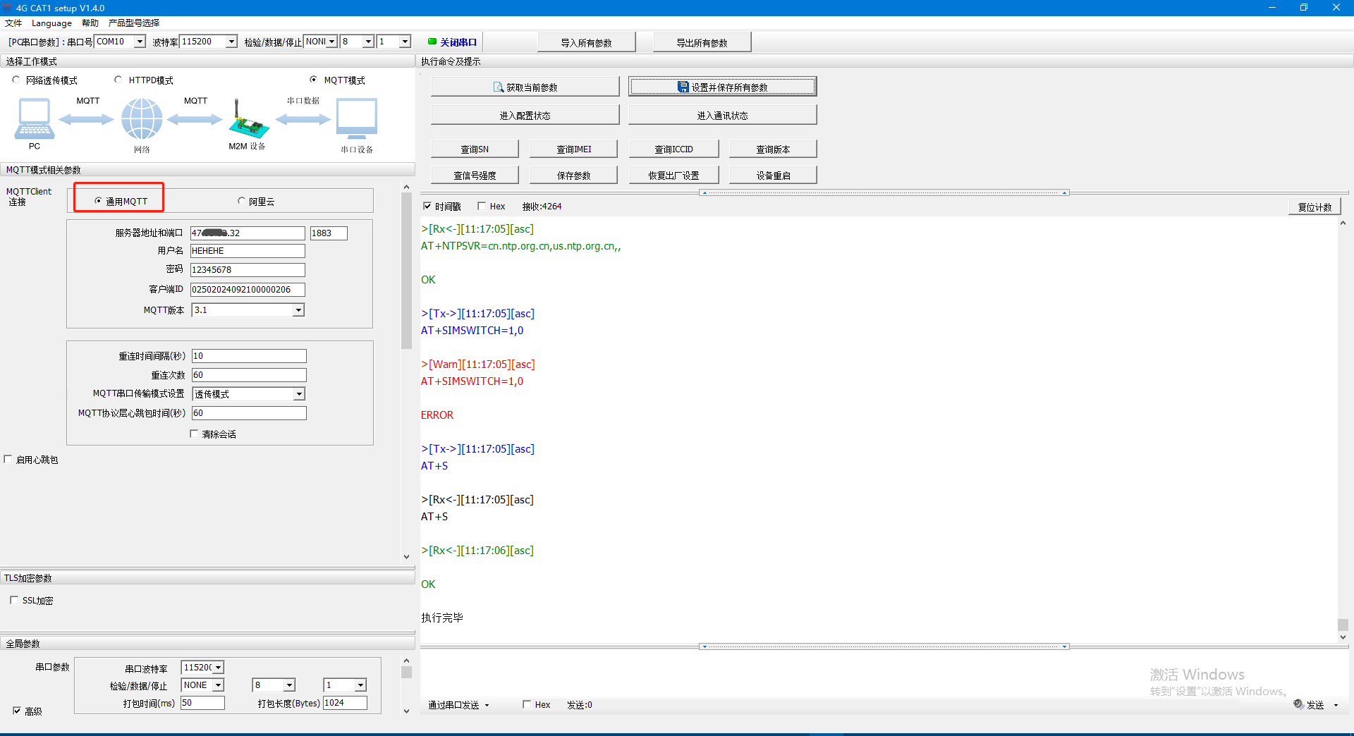Click the get current parameters button
Viewport: 1354px width, 736px height.
point(525,87)
